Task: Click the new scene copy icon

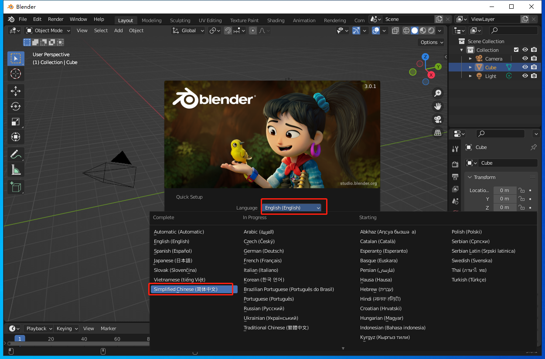Action: [439, 19]
